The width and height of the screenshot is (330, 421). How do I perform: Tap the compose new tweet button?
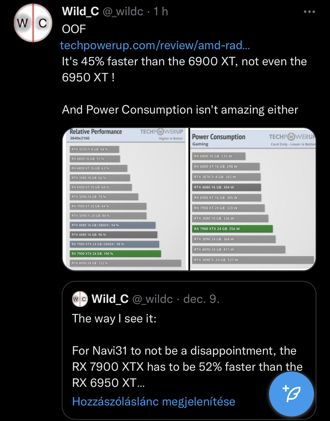291,394
